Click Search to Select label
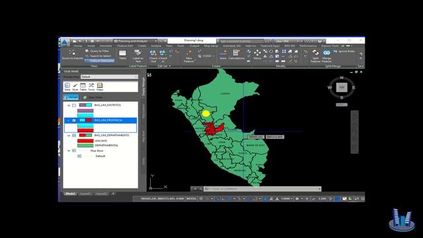 pos(100,56)
